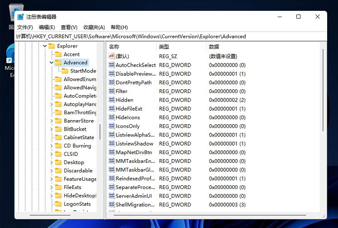
Task: Expand the BitBucket tree node
Action: tap(52, 129)
